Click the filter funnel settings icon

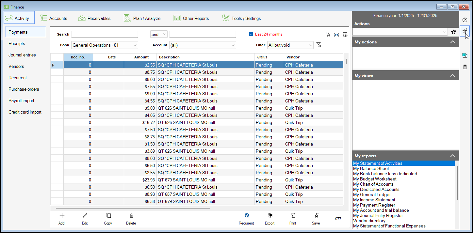(319, 45)
